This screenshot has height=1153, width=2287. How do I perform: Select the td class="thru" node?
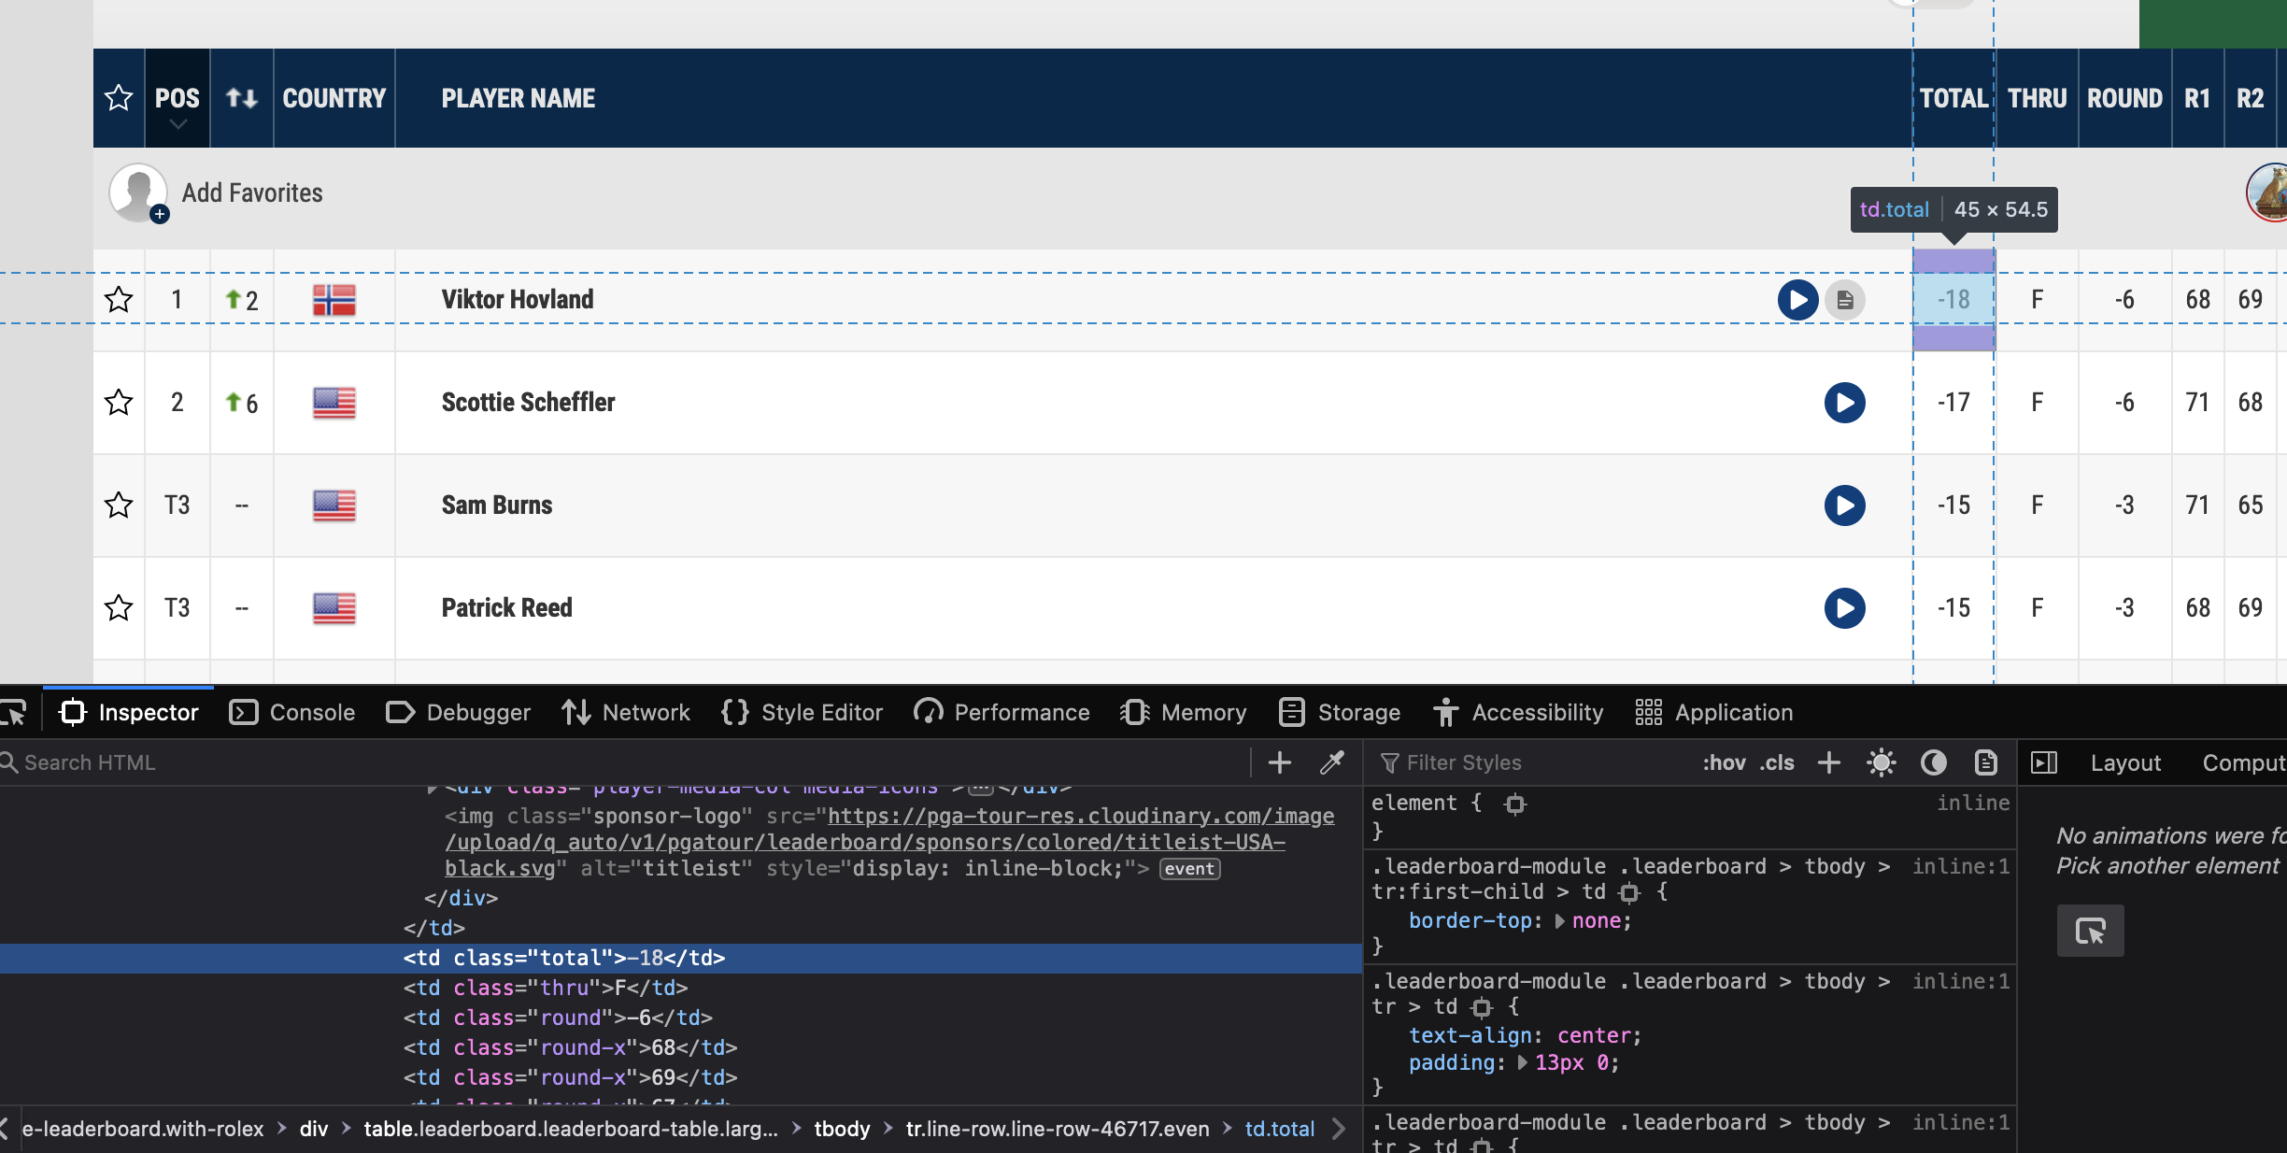pos(546,989)
